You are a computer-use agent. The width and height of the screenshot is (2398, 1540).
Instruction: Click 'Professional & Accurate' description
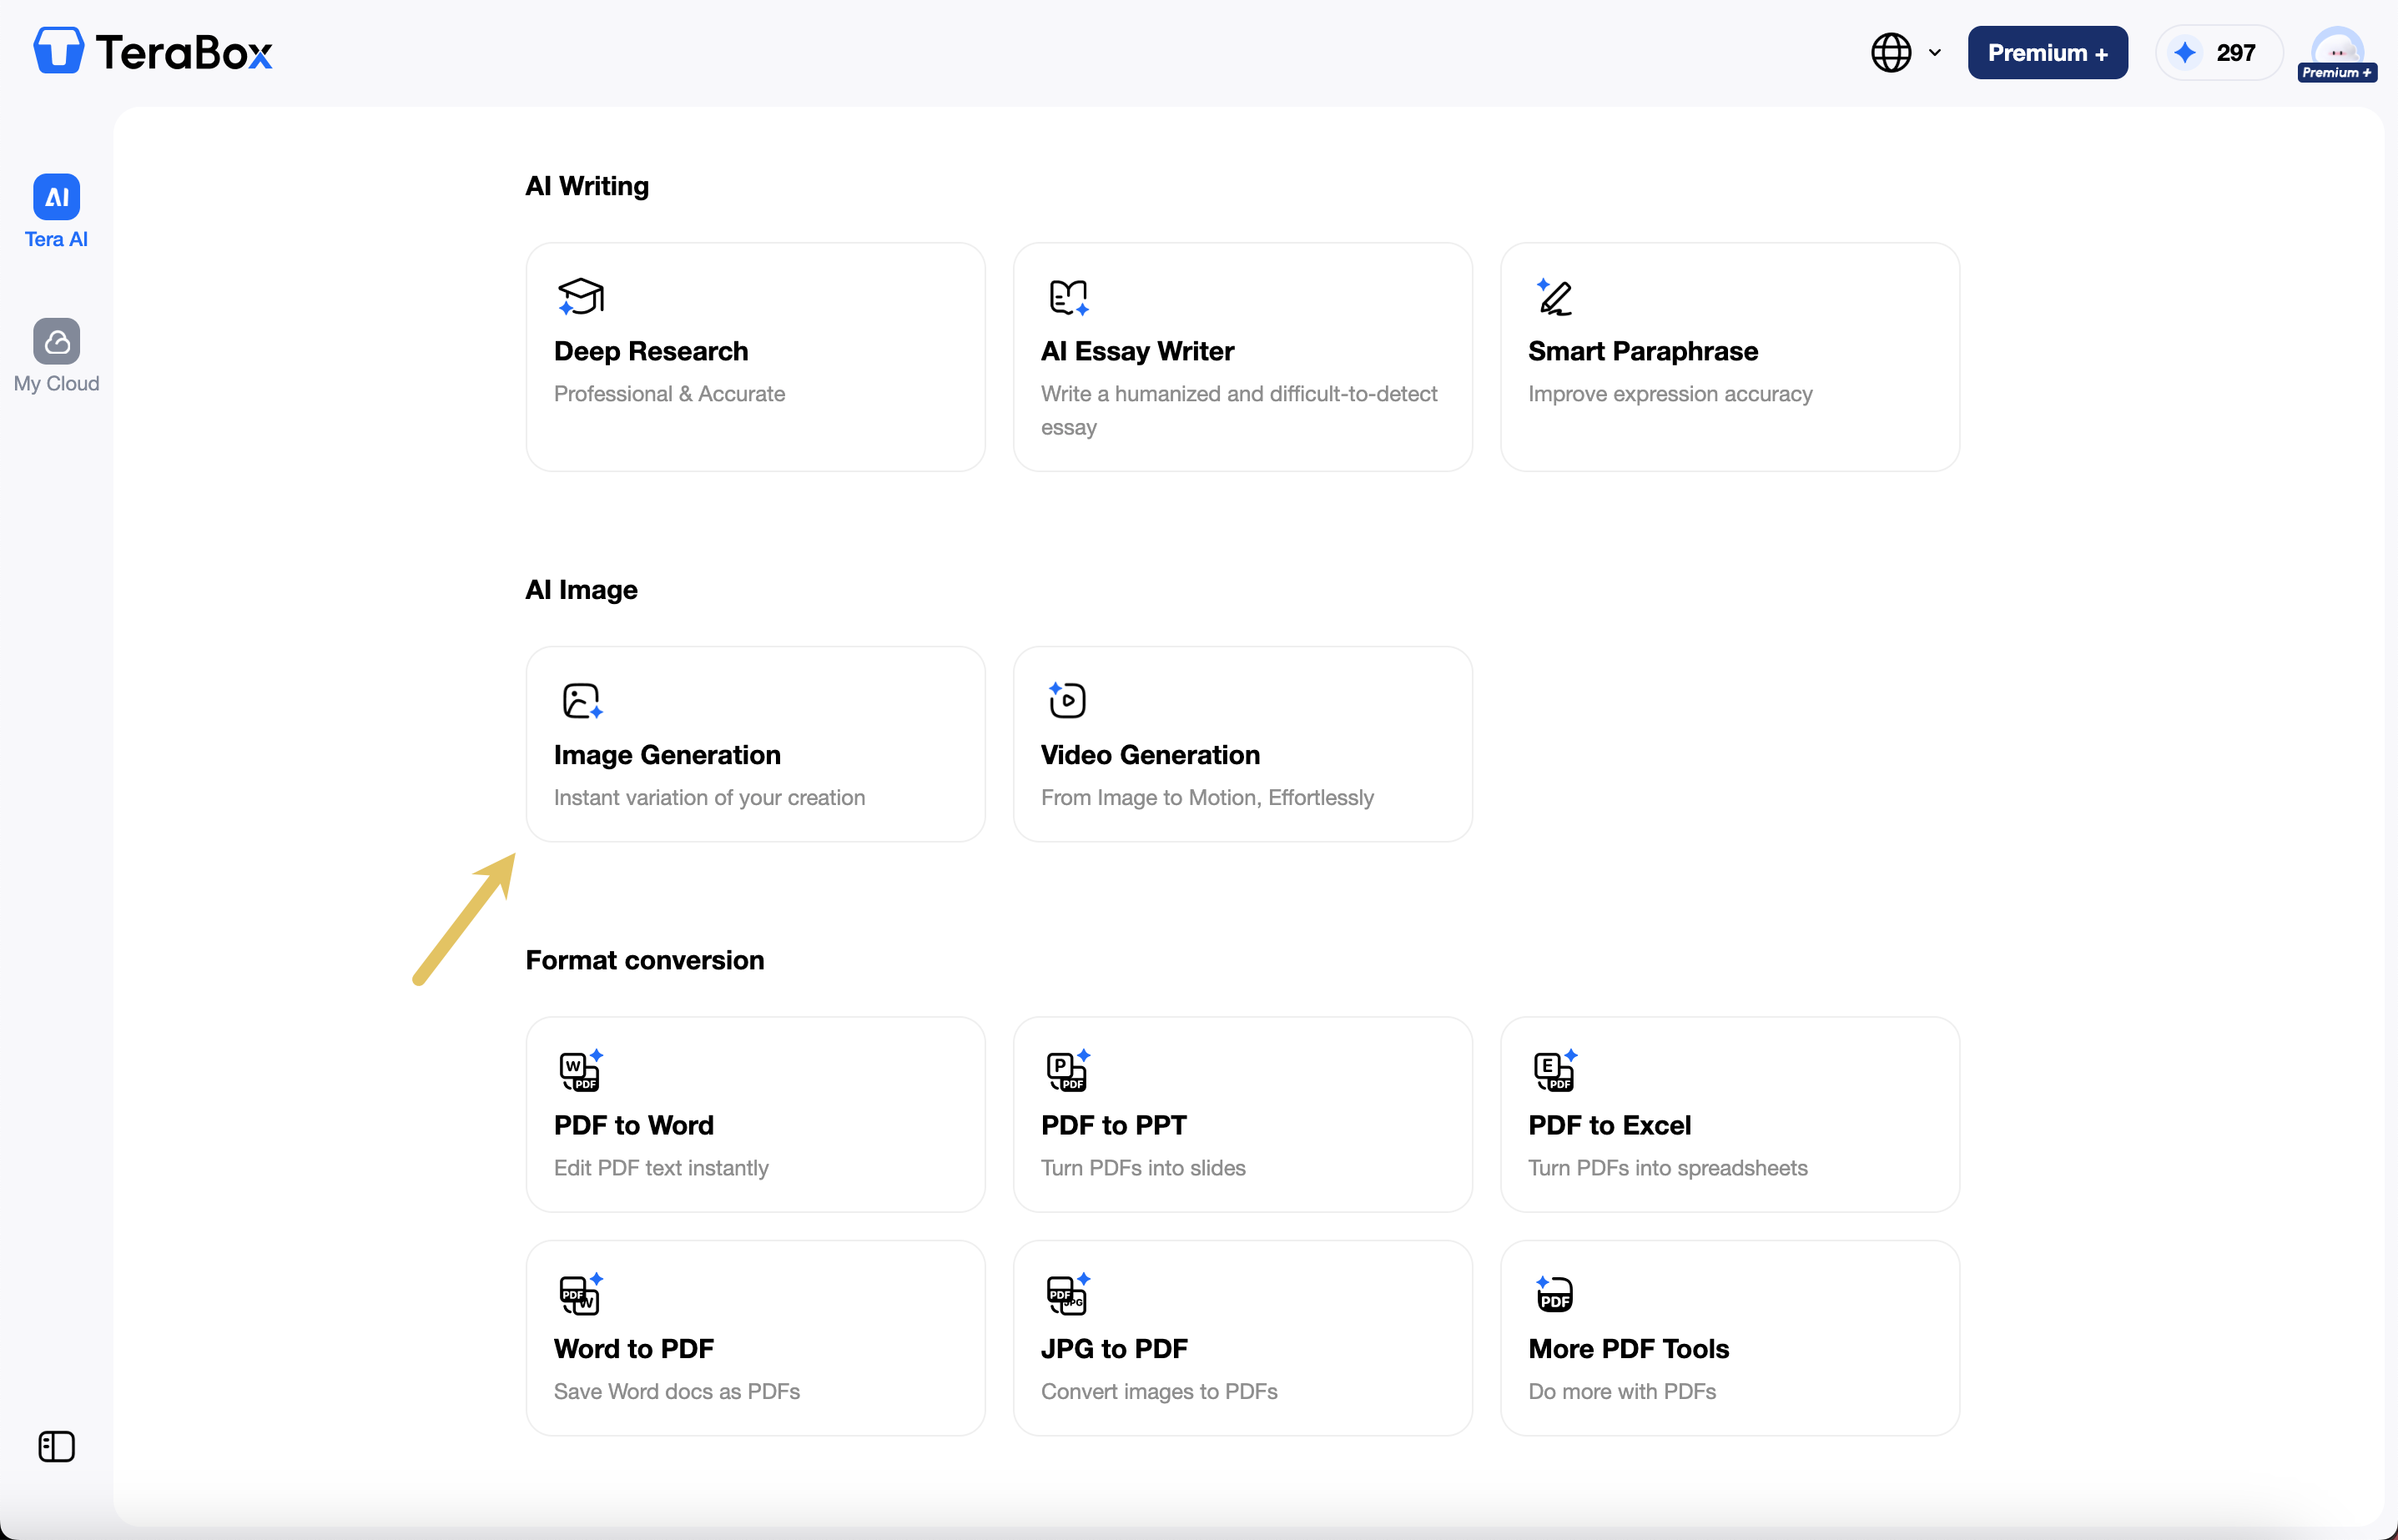pyautogui.click(x=669, y=394)
